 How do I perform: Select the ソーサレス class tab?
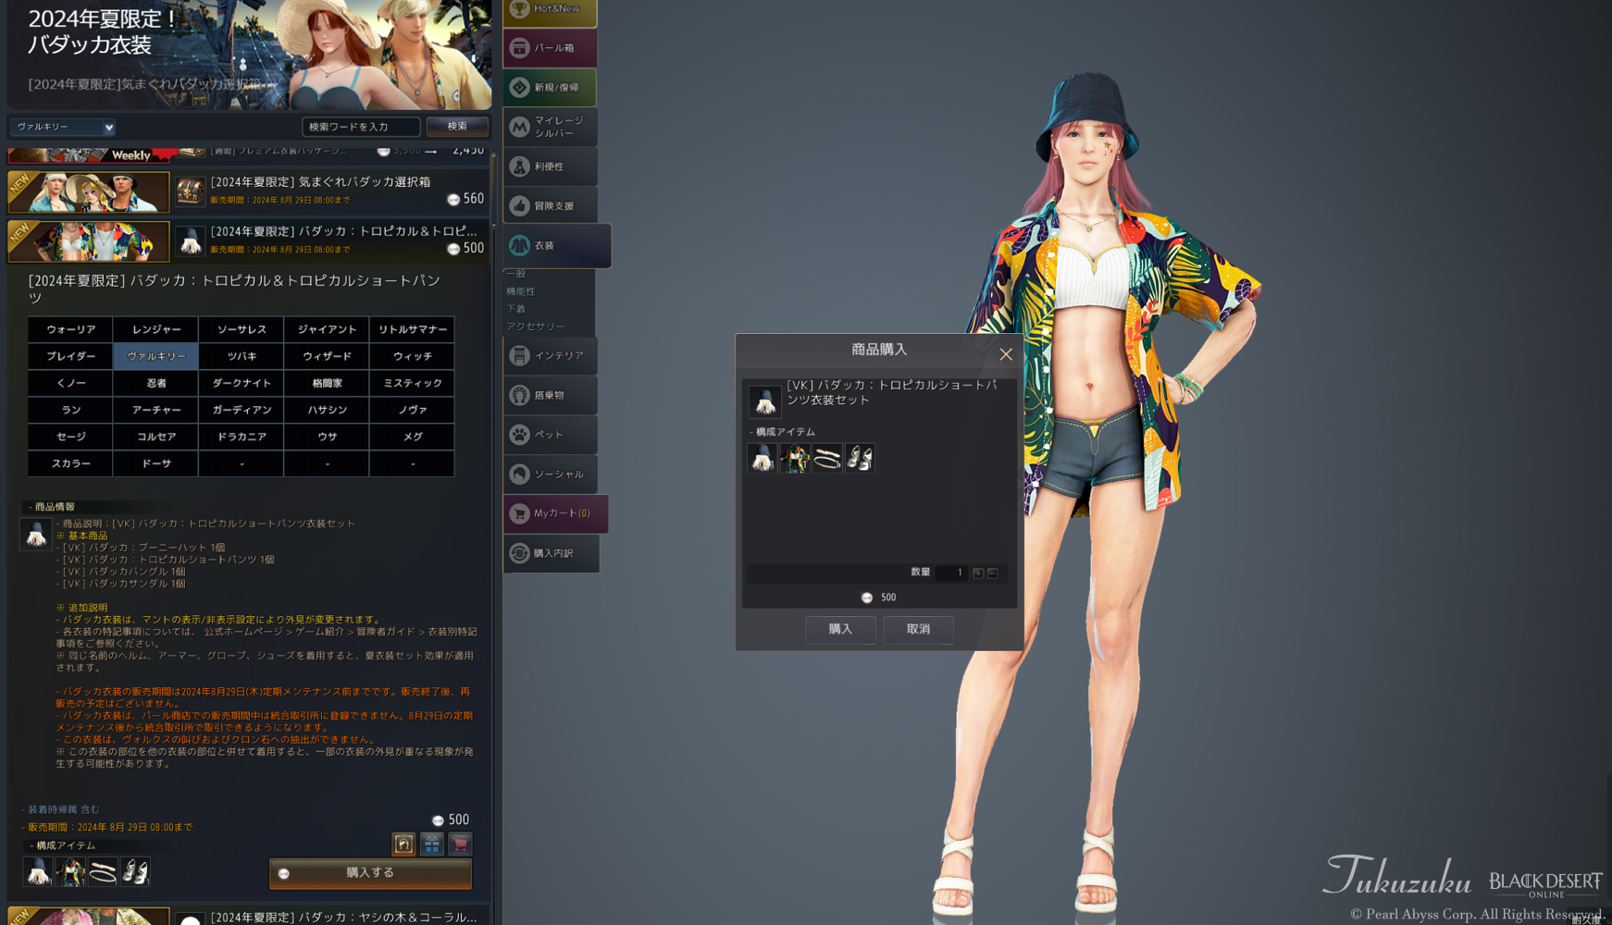pos(242,329)
